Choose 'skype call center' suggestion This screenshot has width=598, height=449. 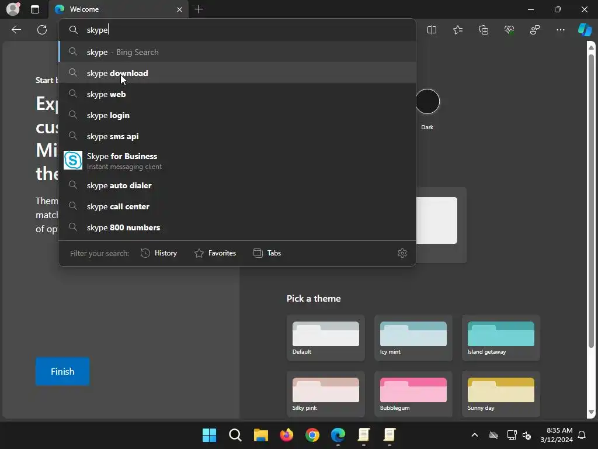pos(237,206)
